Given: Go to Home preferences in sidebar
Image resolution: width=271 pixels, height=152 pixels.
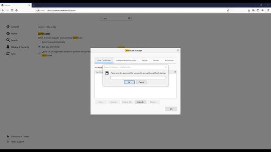Looking at the screenshot, I should (12, 33).
